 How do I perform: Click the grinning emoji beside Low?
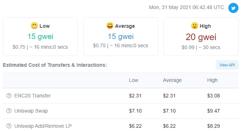[34, 26]
